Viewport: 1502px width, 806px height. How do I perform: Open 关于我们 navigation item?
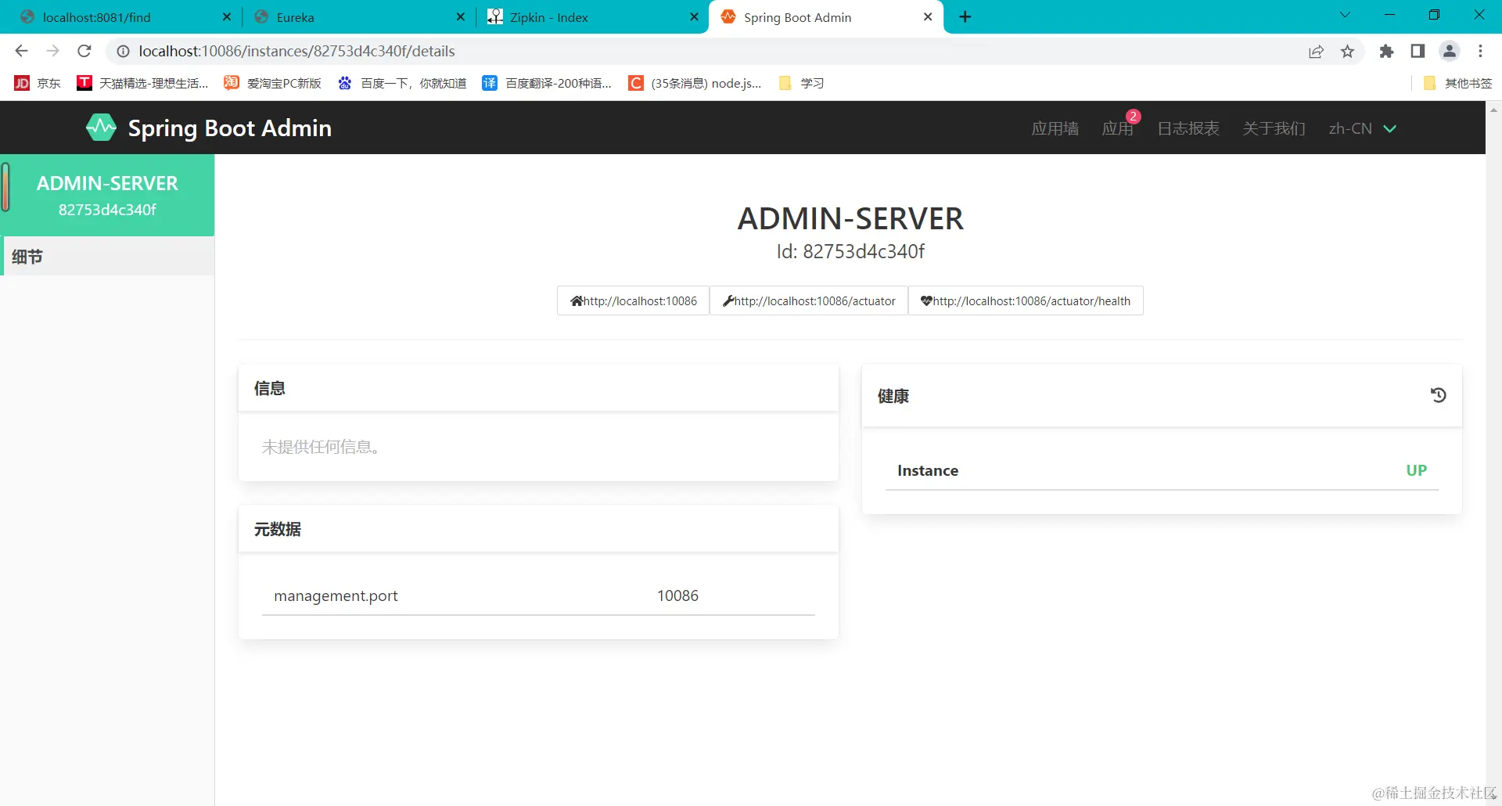point(1274,128)
